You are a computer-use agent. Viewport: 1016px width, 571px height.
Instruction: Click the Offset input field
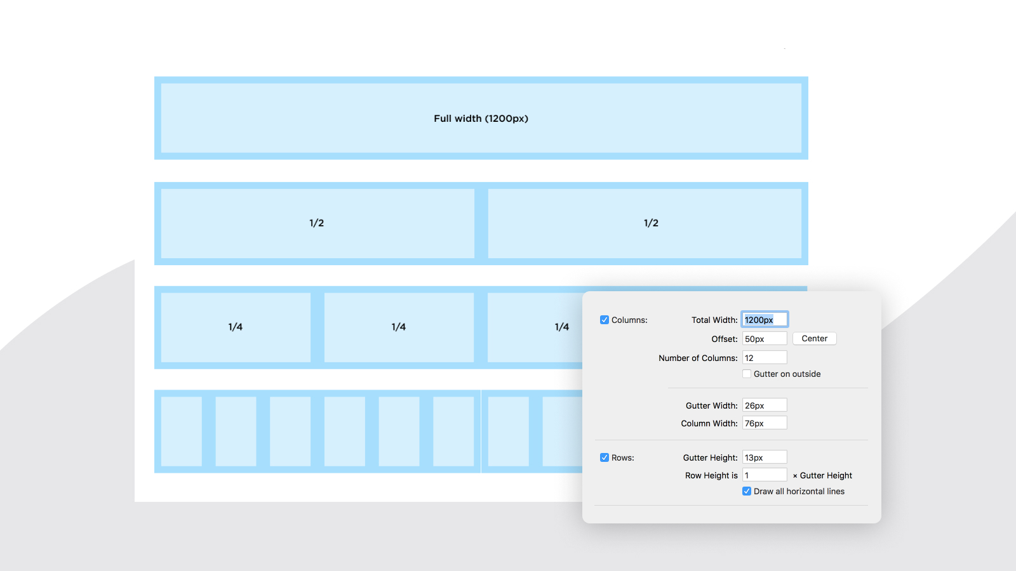765,339
